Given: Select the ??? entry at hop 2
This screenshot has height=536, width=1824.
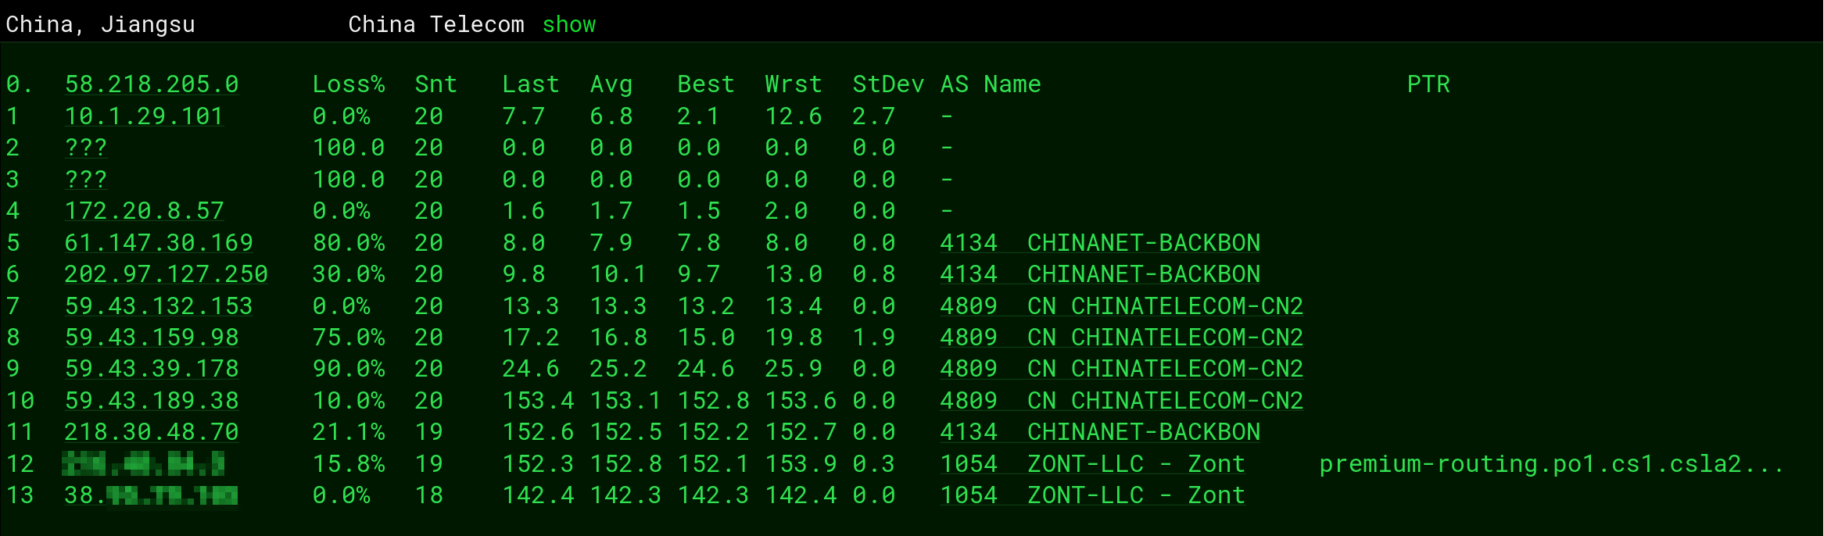Looking at the screenshot, I should 86,148.
